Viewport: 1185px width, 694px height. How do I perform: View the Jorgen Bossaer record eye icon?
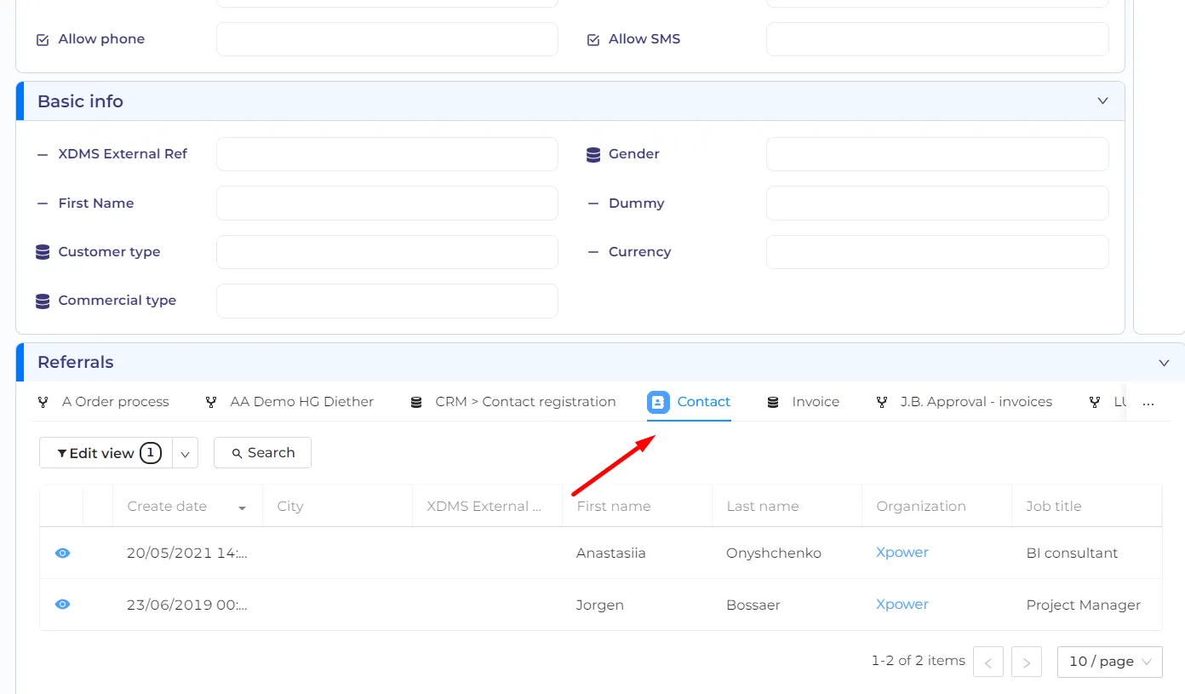coord(62,605)
